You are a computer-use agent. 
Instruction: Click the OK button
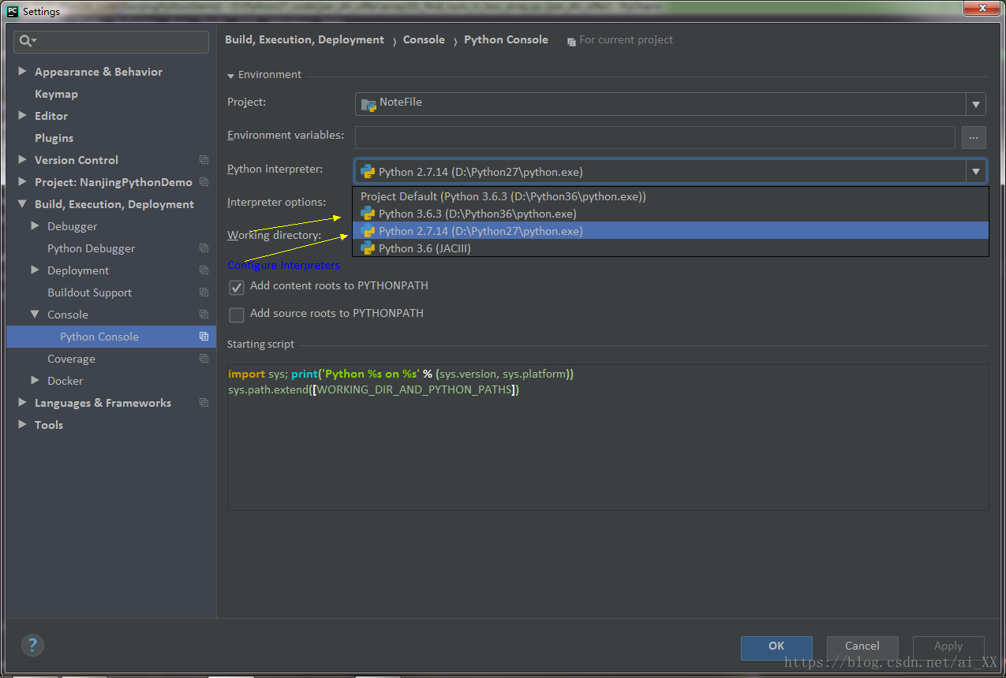click(x=776, y=647)
